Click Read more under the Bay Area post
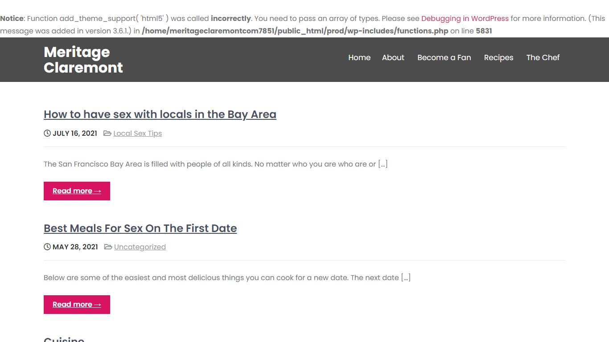Screen dimensions: 609x342 pos(77,191)
